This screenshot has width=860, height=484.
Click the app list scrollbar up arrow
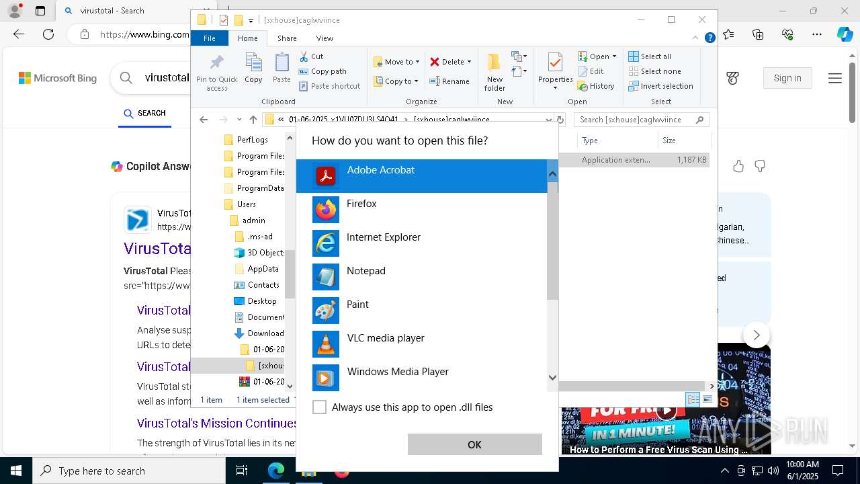point(552,174)
